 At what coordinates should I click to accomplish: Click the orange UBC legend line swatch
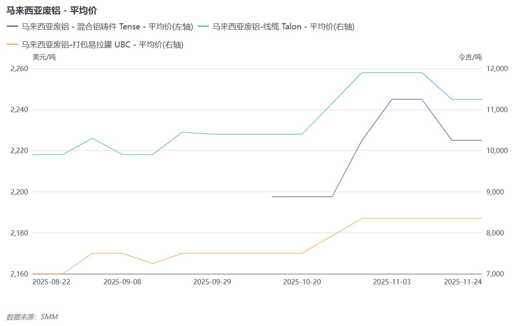pos(12,44)
